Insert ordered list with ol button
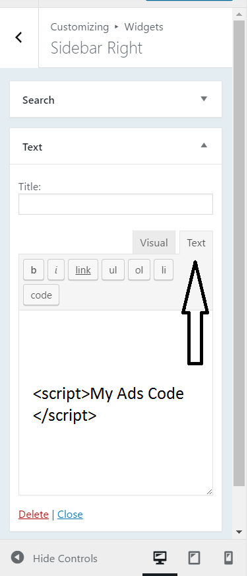248x576 pixels. (139, 270)
